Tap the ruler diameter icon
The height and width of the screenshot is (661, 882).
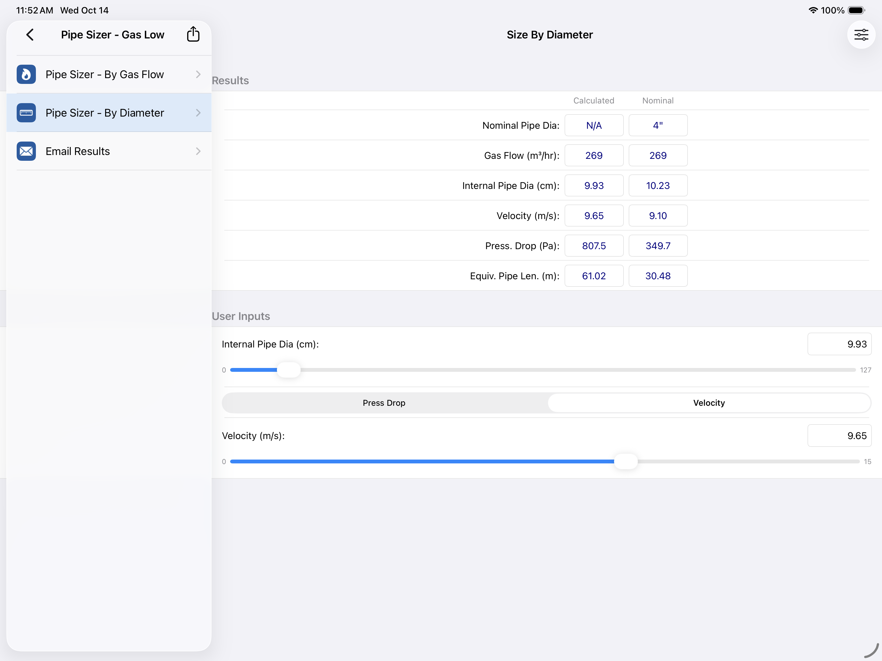click(x=26, y=113)
